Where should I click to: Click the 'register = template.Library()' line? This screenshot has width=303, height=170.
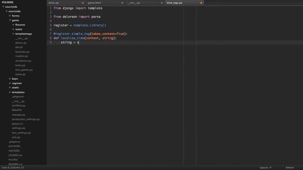click(x=80, y=25)
